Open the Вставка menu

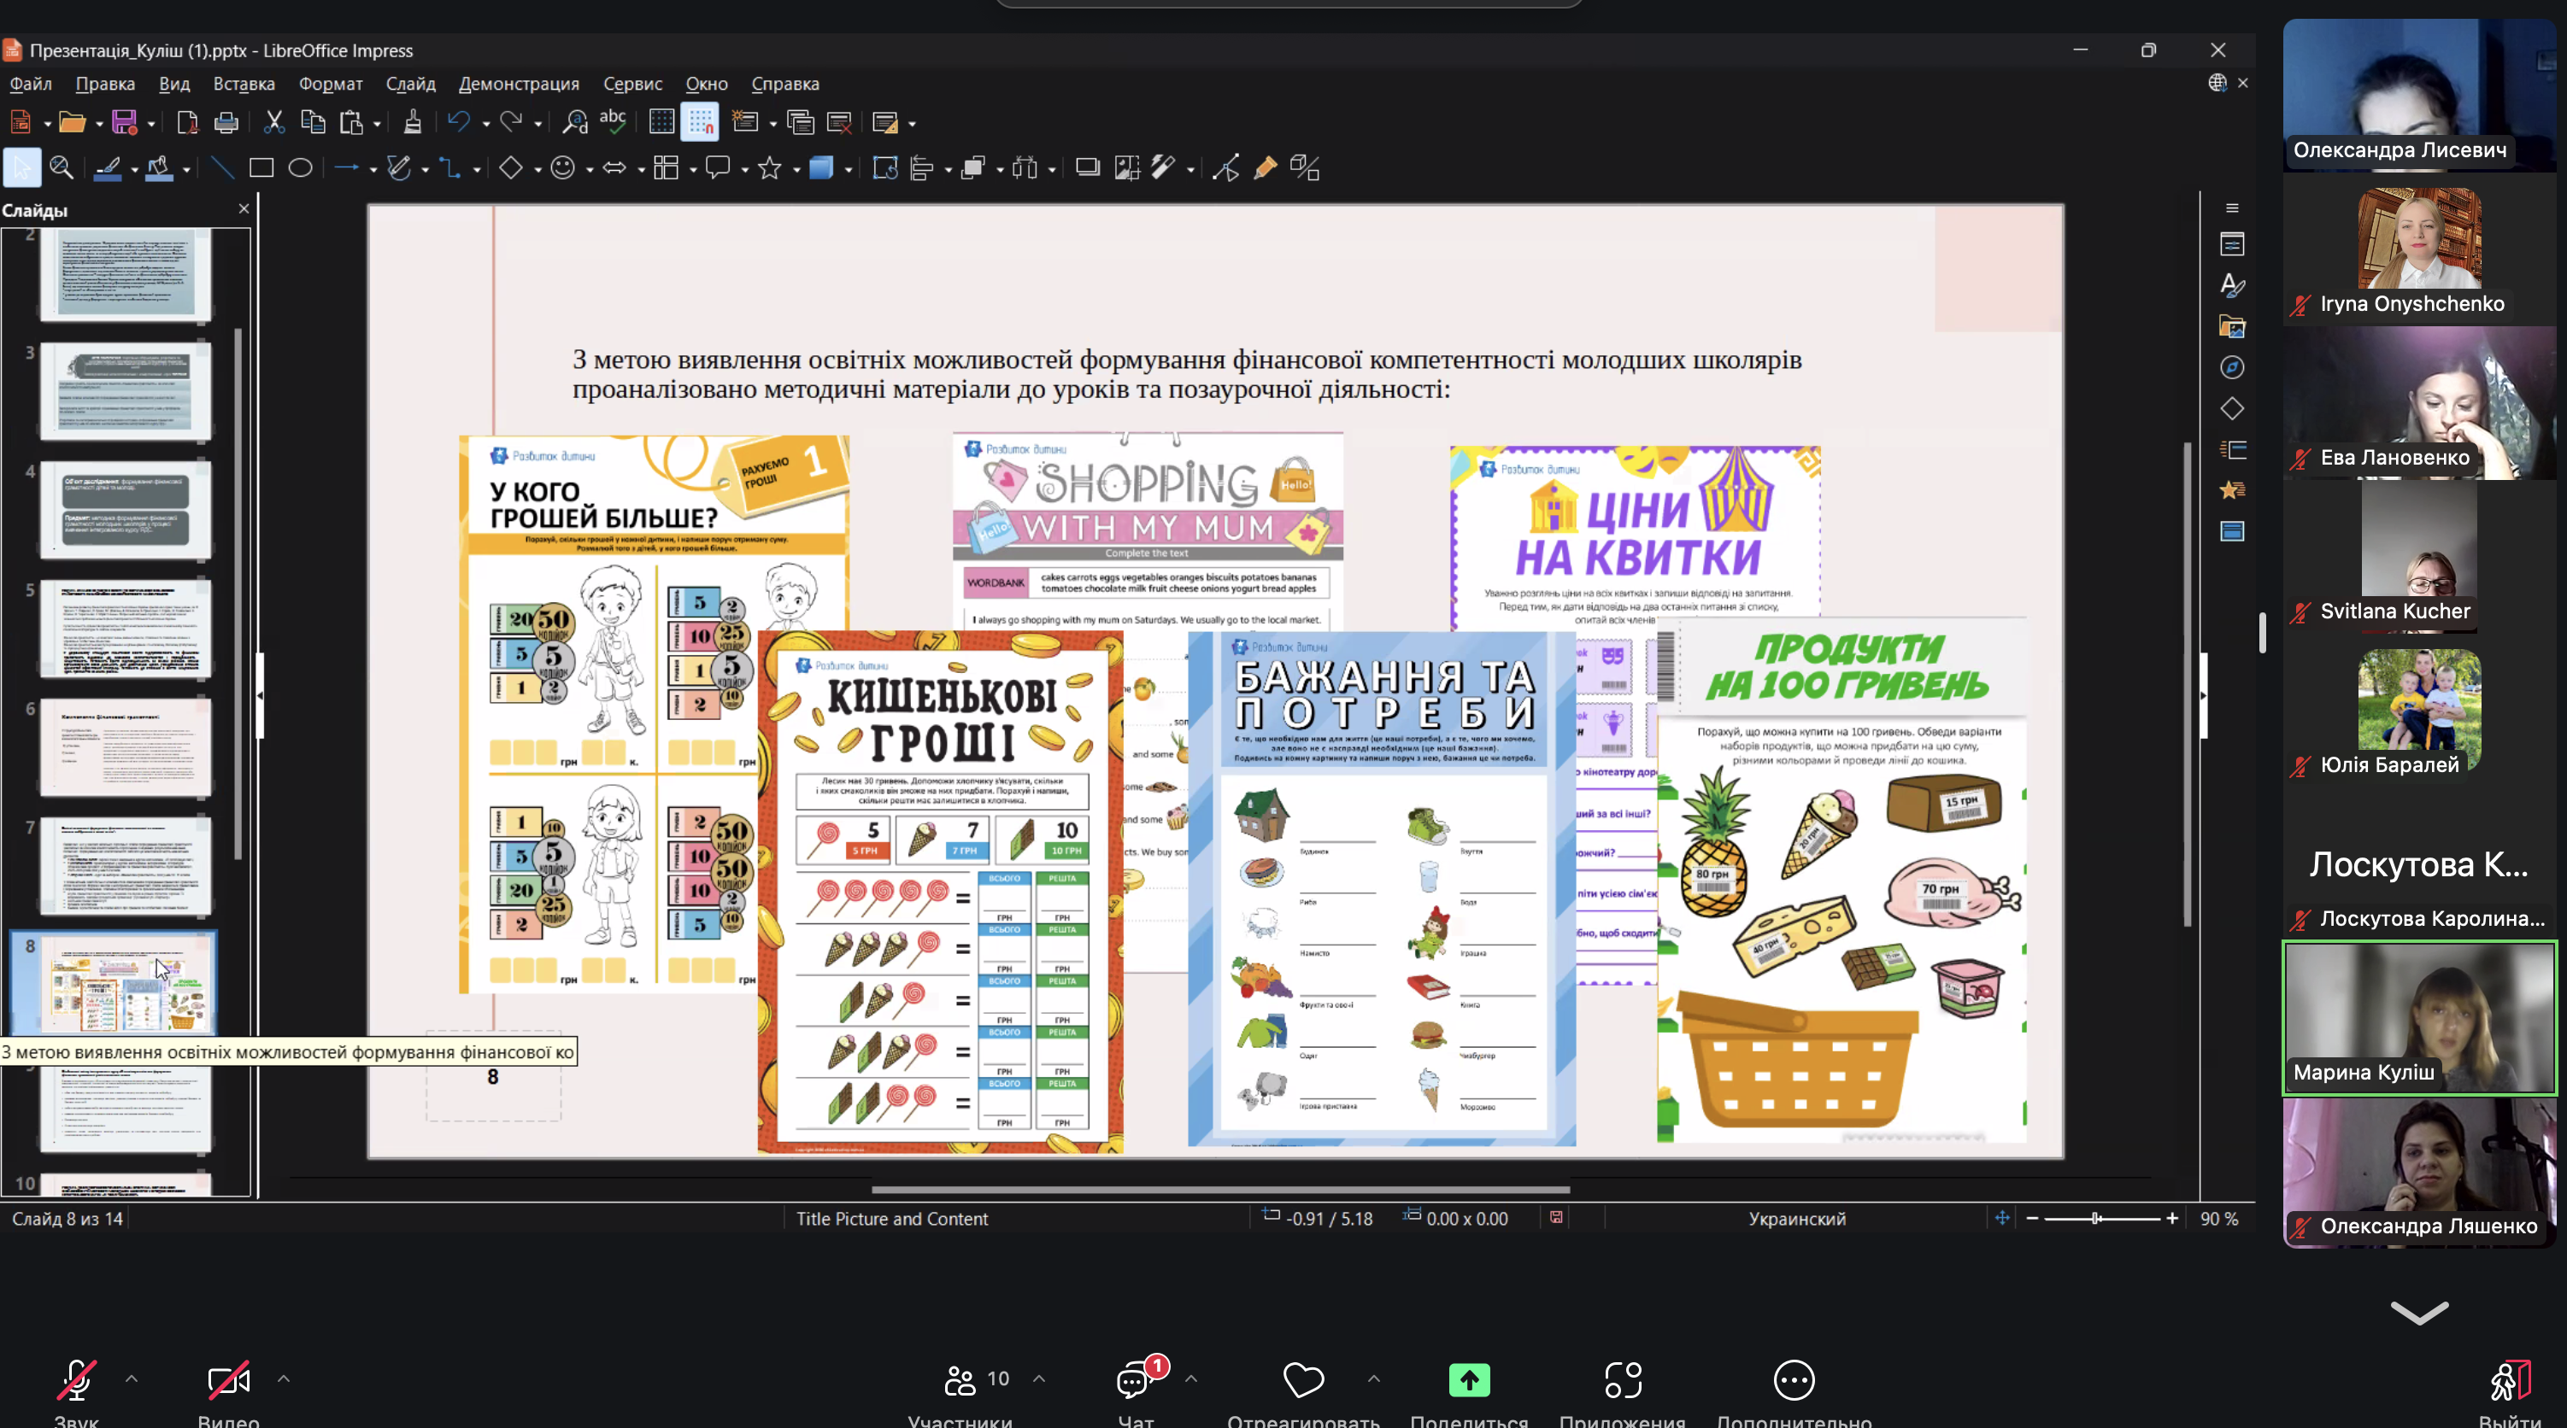coord(244,84)
